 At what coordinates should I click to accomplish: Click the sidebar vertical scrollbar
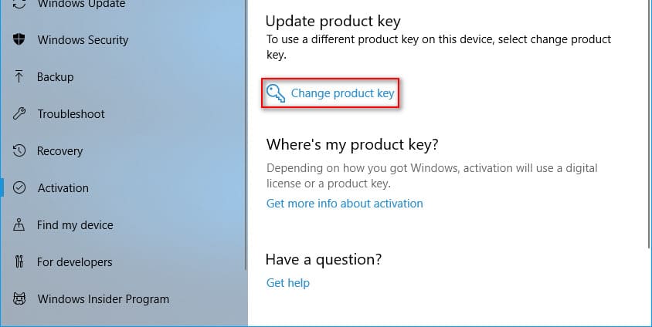(246, 154)
